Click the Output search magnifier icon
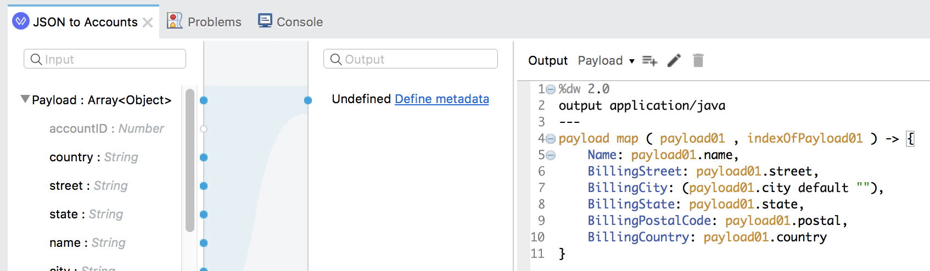930x271 pixels. [x=336, y=59]
